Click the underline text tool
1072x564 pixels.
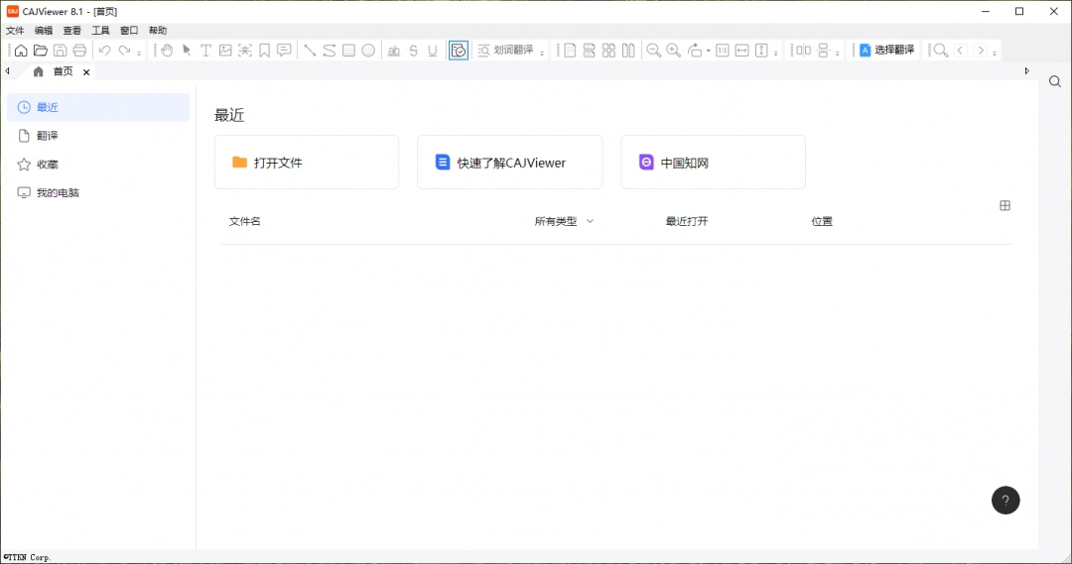pyautogui.click(x=432, y=51)
